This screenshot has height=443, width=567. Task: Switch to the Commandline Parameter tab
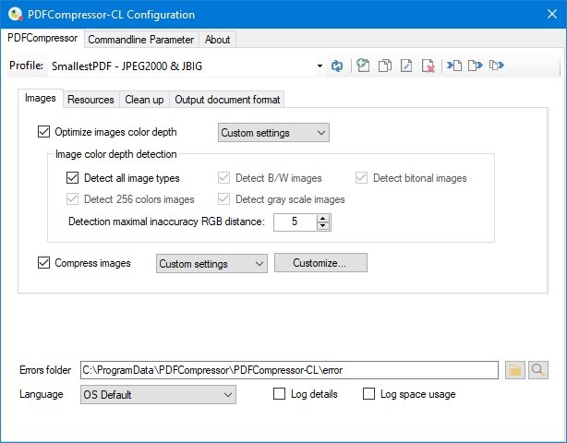tap(142, 40)
